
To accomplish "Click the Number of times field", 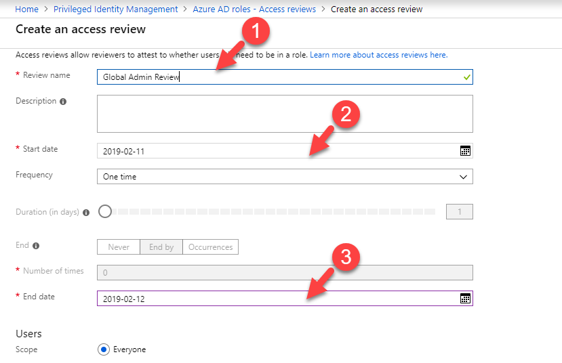I will [285, 272].
